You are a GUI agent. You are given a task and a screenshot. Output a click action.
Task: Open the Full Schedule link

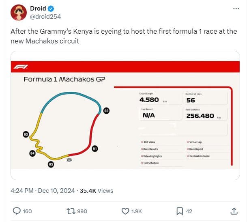(150, 163)
